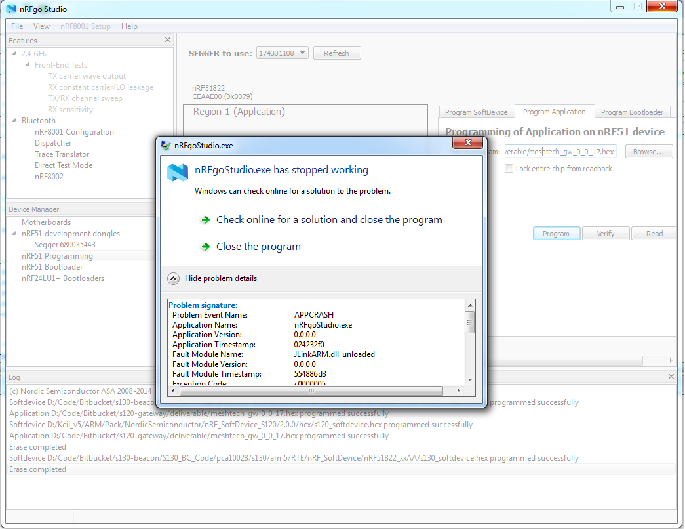
Task: Close the Features panel
Action: point(168,40)
